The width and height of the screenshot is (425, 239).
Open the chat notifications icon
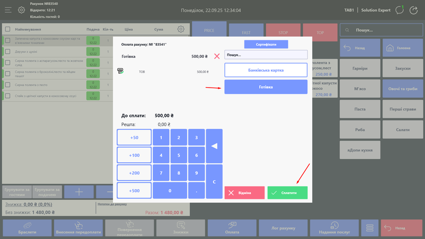399,10
